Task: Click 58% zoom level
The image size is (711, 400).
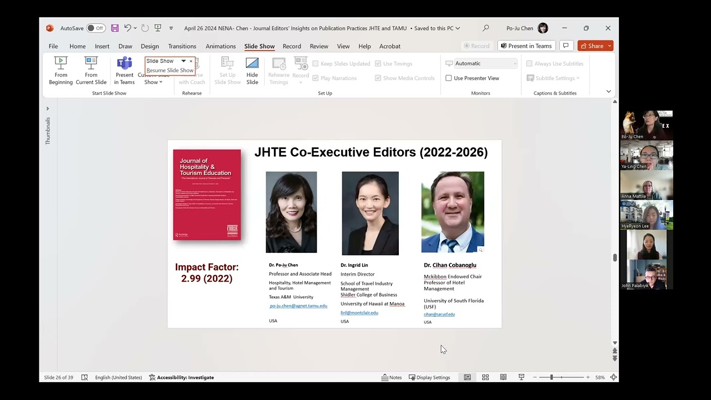Action: tap(600, 377)
